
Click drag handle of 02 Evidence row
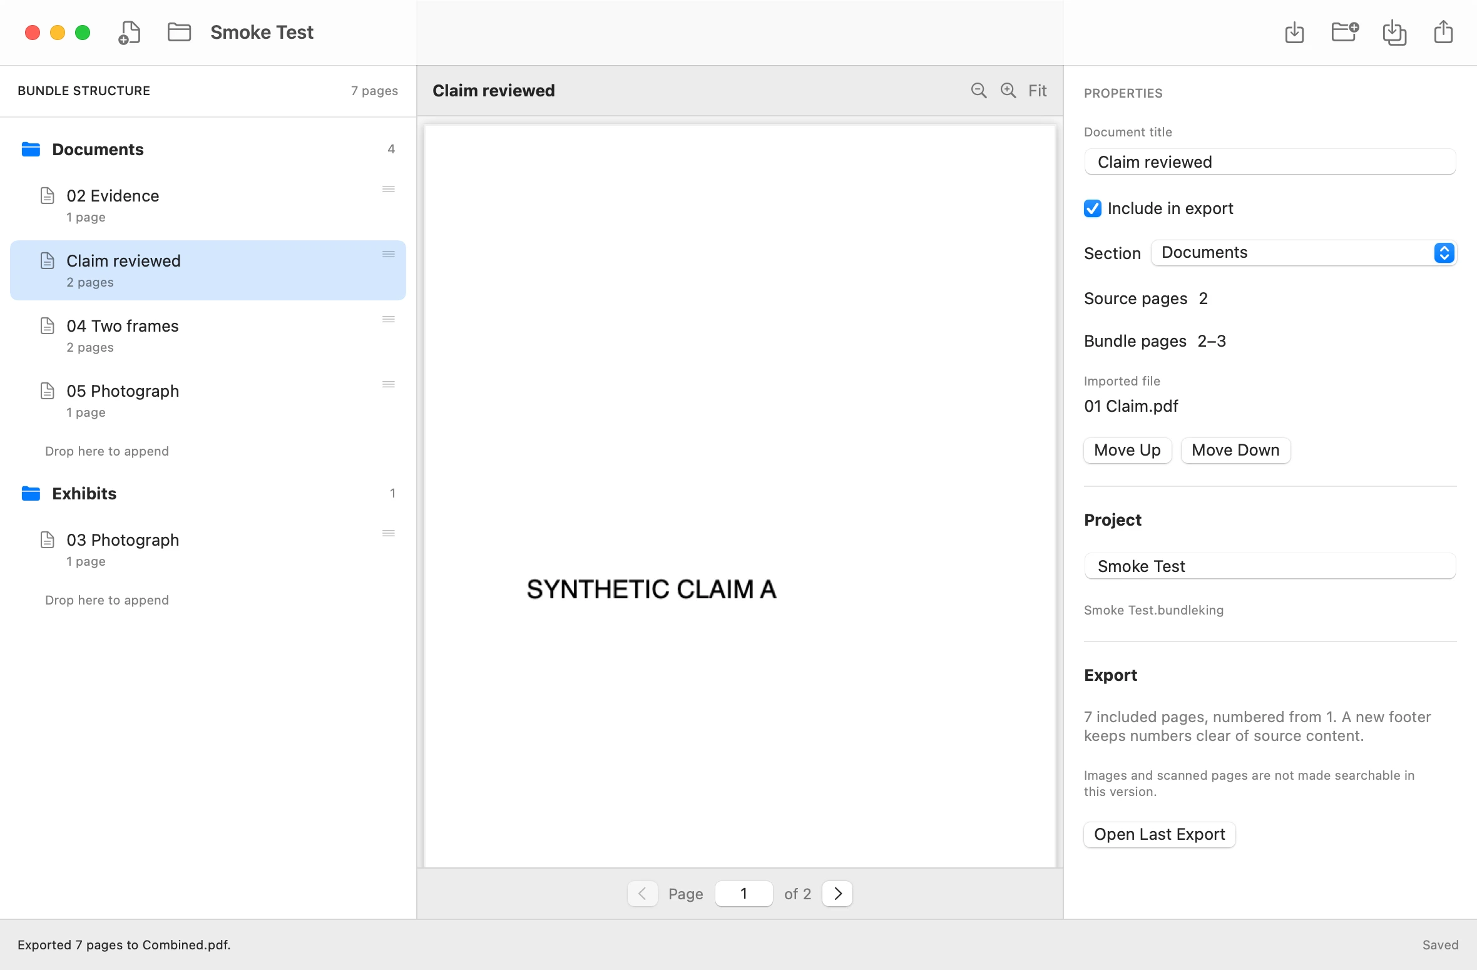[389, 189]
